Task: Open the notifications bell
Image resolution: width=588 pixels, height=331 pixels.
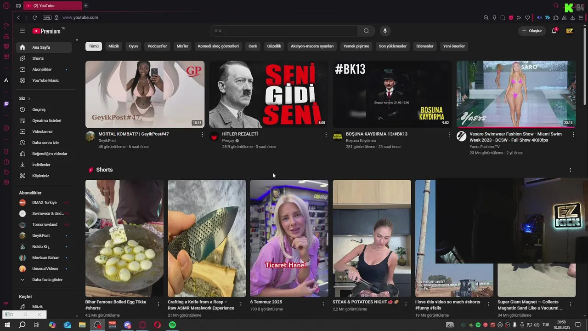Action: click(x=554, y=31)
